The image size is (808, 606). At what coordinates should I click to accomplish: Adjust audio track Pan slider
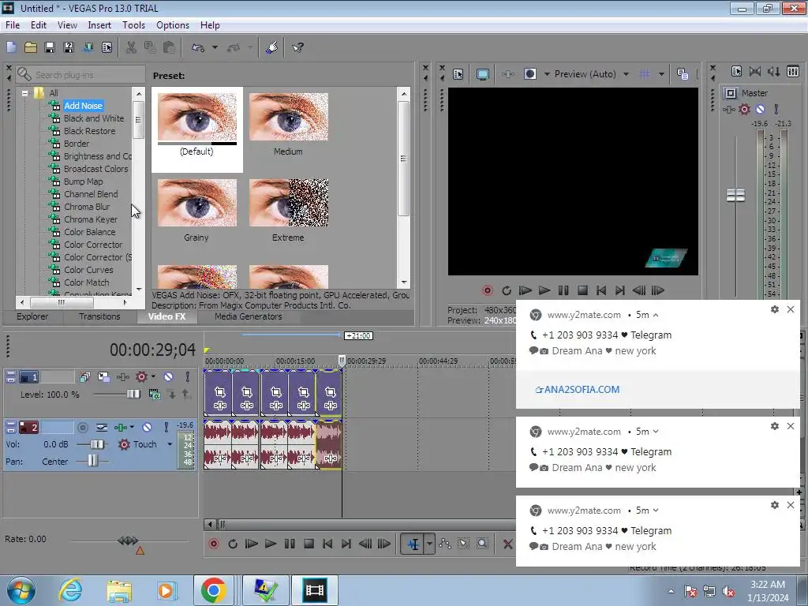92,461
